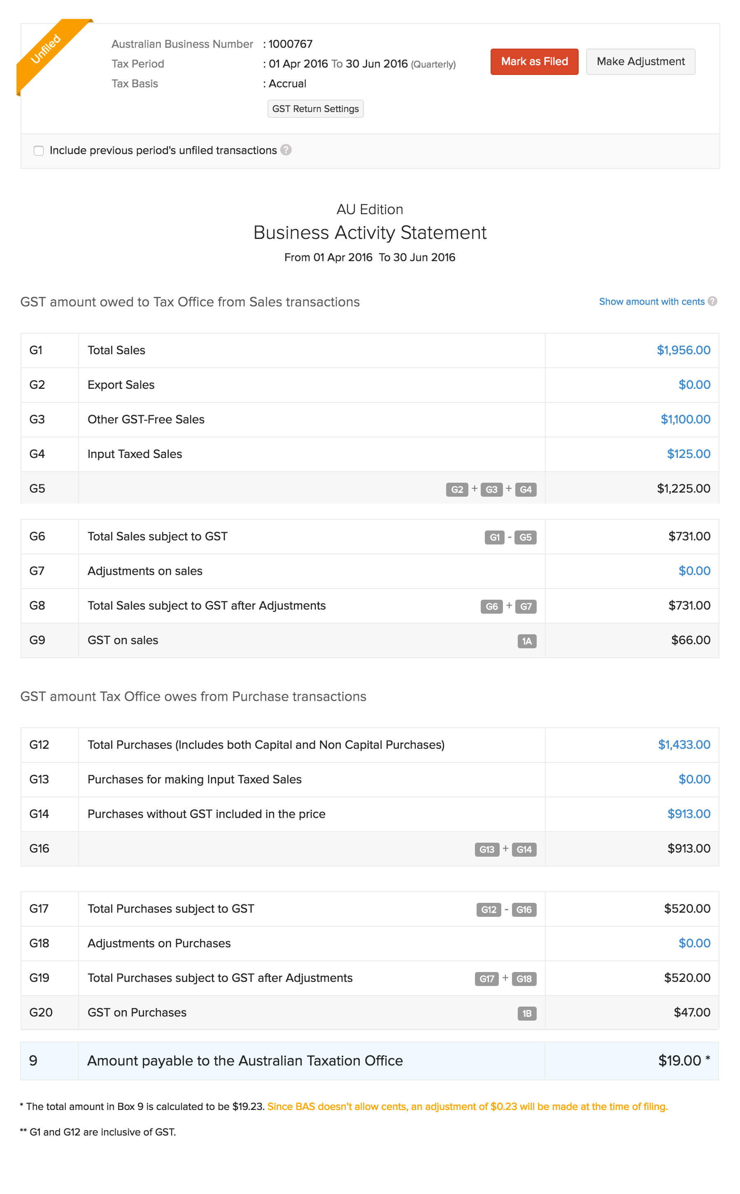Click the 1A badge in GST on sales row
Image resolution: width=740 pixels, height=1194 pixels.
[x=527, y=640]
